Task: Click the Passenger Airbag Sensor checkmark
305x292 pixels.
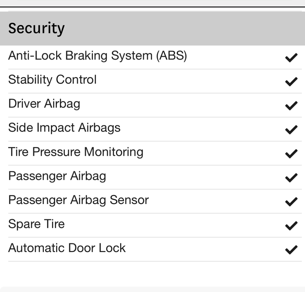Action: (x=291, y=202)
